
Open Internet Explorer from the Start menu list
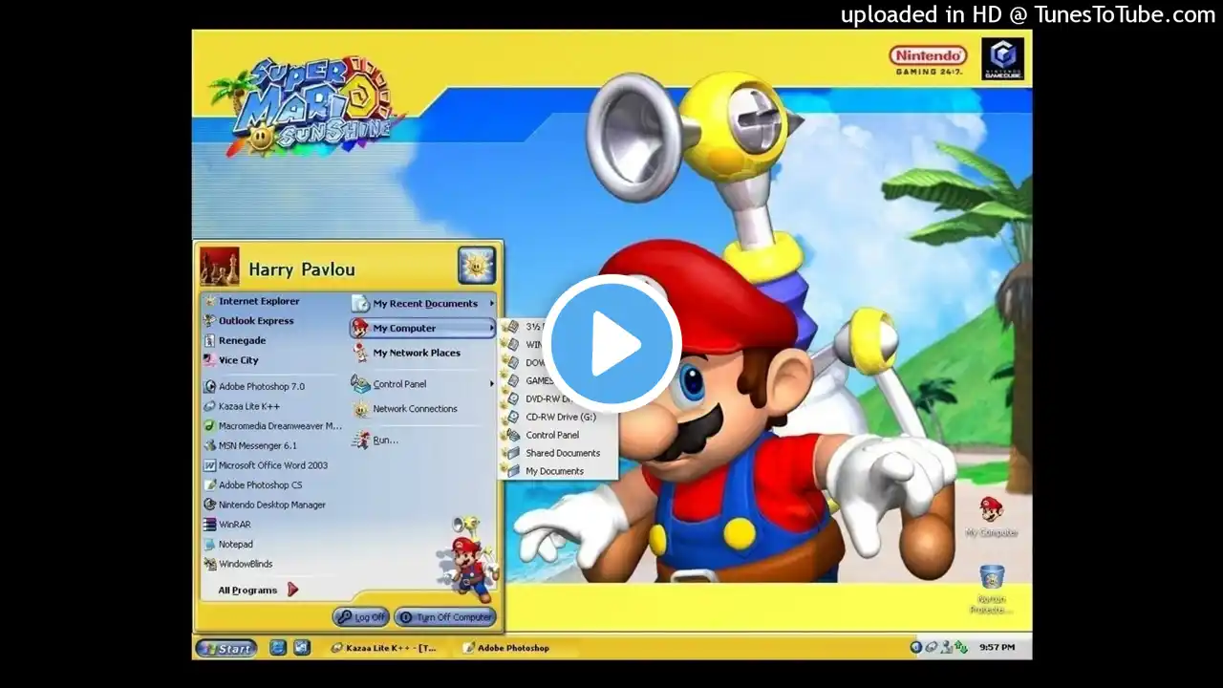[251, 301]
